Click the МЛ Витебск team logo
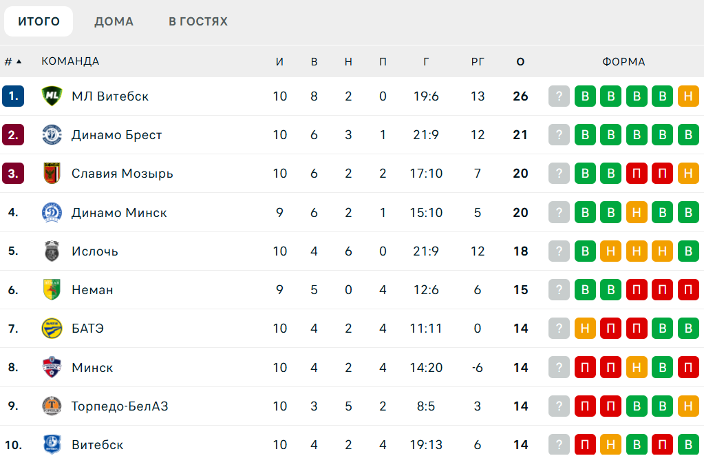 52,96
